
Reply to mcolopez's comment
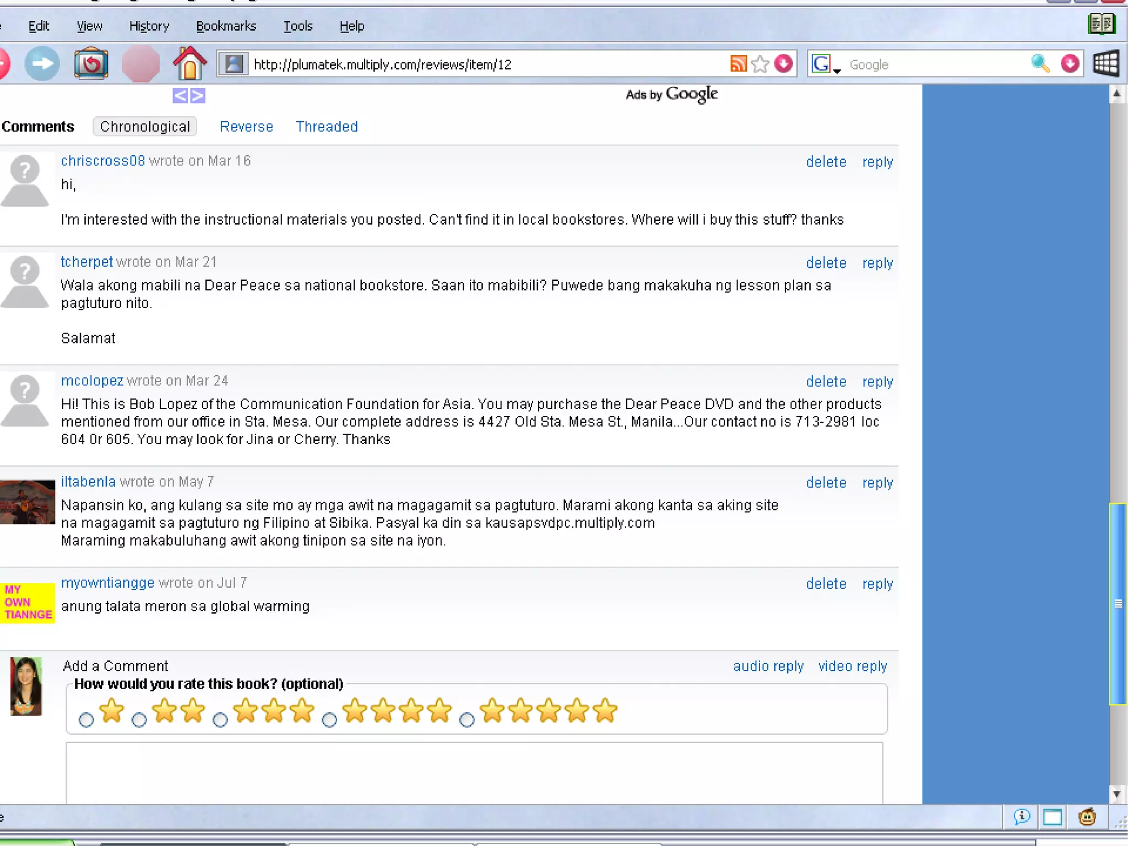(877, 381)
